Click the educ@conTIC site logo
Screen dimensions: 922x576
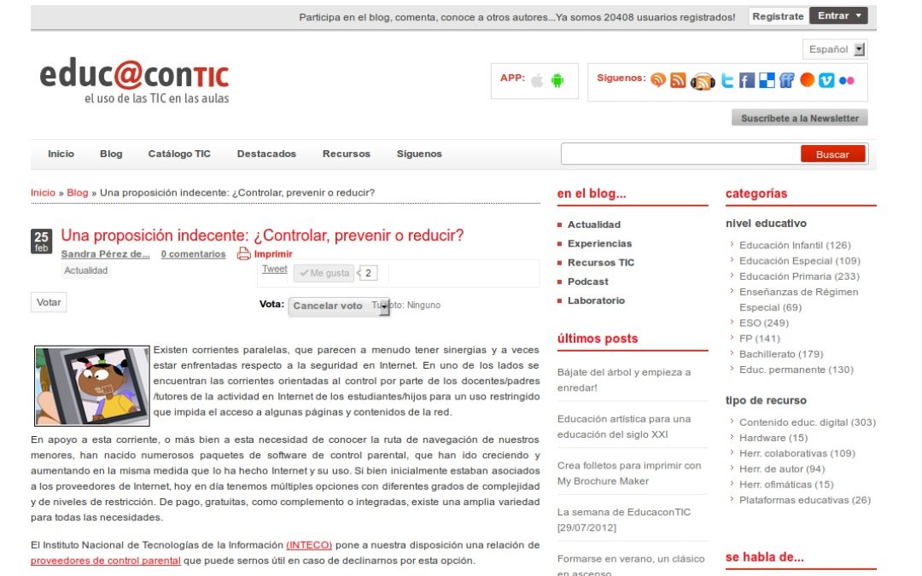(134, 80)
